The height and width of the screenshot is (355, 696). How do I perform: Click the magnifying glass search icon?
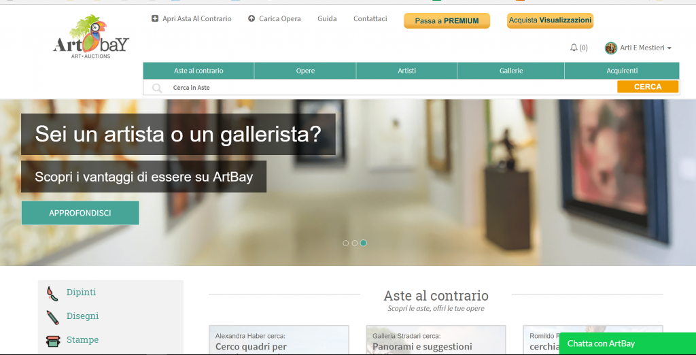click(157, 88)
